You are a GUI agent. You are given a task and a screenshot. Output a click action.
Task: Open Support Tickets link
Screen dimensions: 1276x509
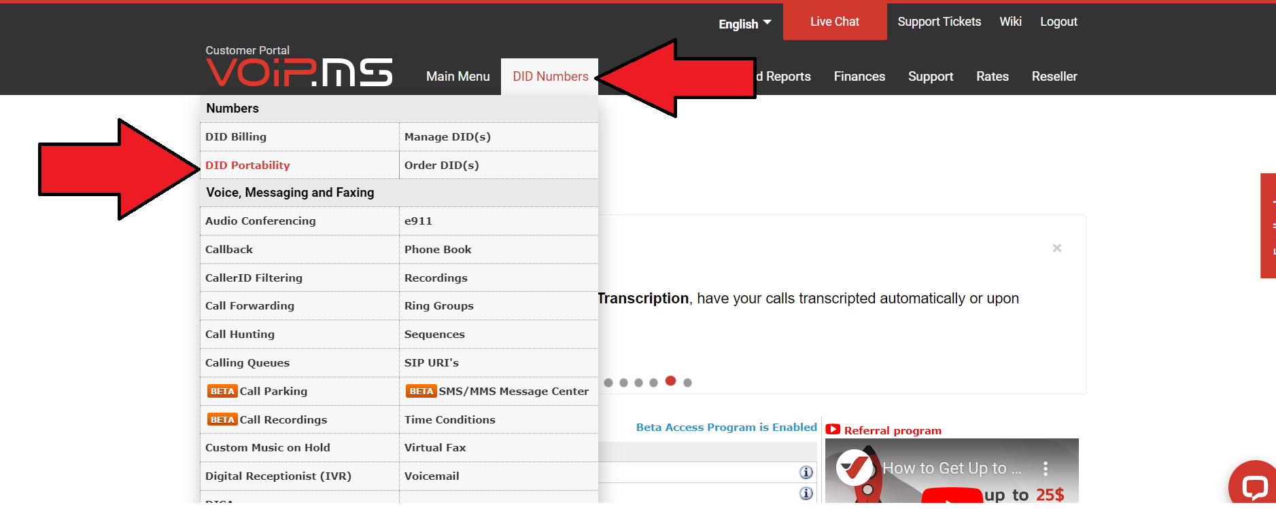pos(939,22)
